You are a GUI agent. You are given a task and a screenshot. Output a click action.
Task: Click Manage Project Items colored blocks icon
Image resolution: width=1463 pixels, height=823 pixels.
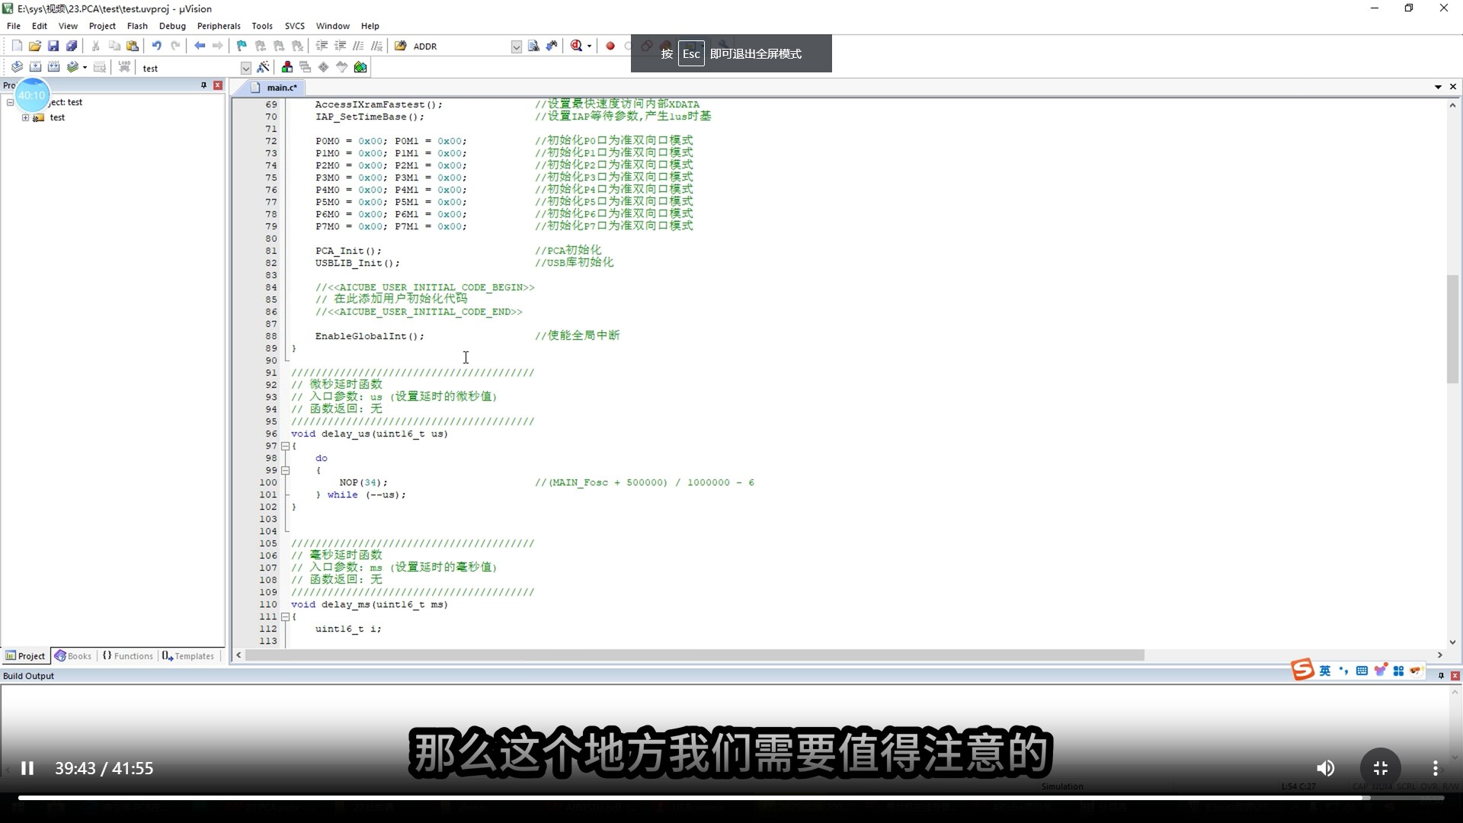click(287, 67)
